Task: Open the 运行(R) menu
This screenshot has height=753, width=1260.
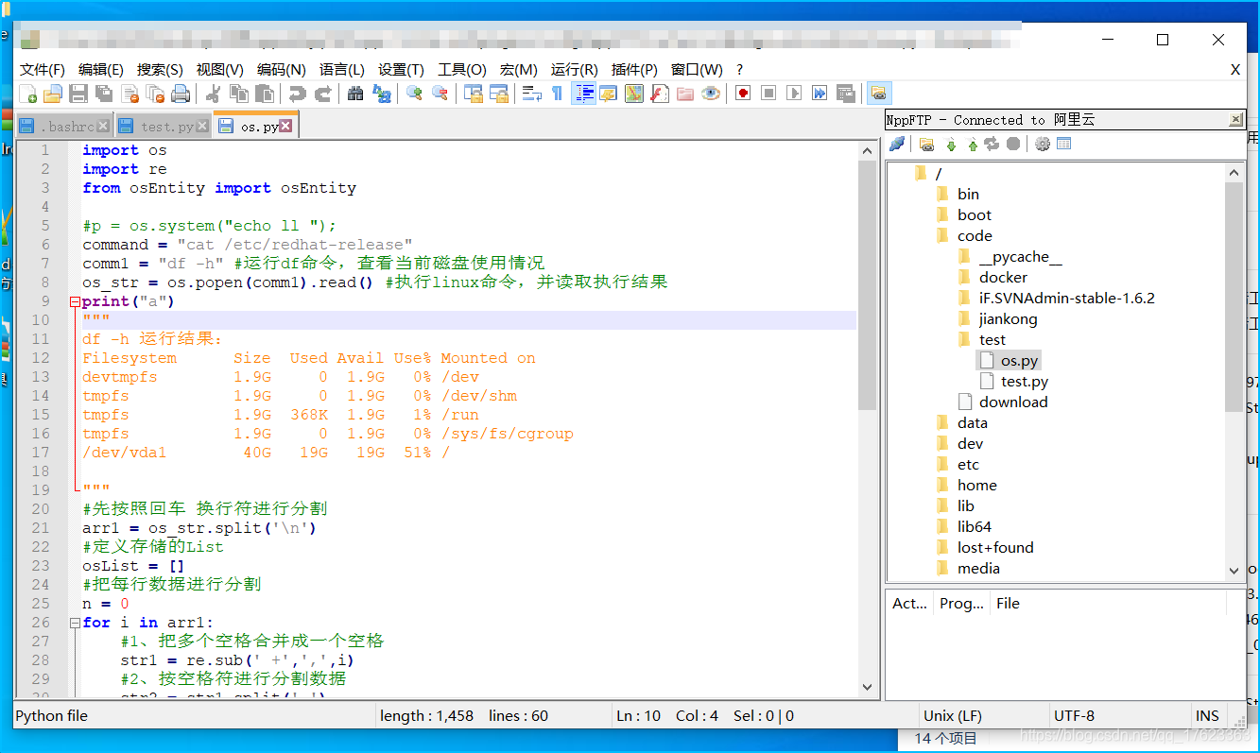Action: [575, 70]
